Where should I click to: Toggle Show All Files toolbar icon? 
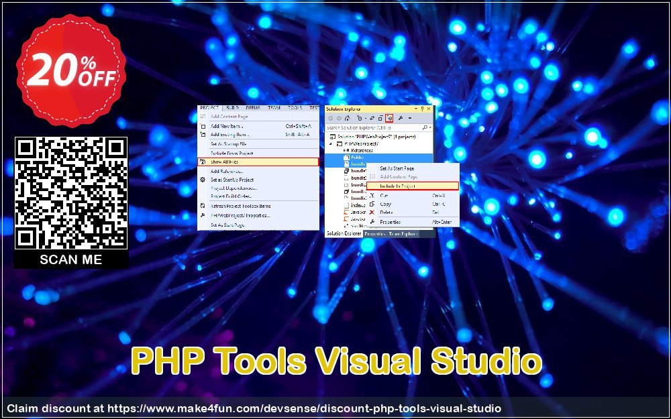pos(389,119)
